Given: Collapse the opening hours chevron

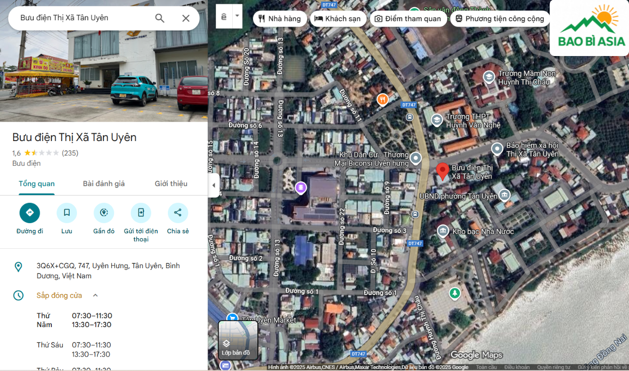Looking at the screenshot, I should (95, 296).
